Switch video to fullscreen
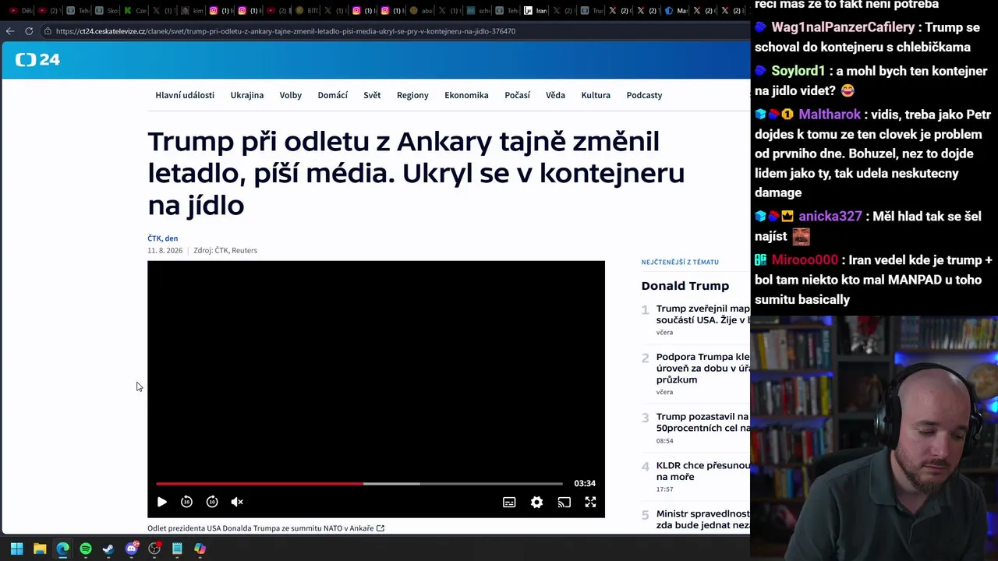The height and width of the screenshot is (561, 998). pos(590,503)
